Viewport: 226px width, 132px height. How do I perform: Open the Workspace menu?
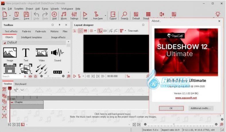click(67, 9)
